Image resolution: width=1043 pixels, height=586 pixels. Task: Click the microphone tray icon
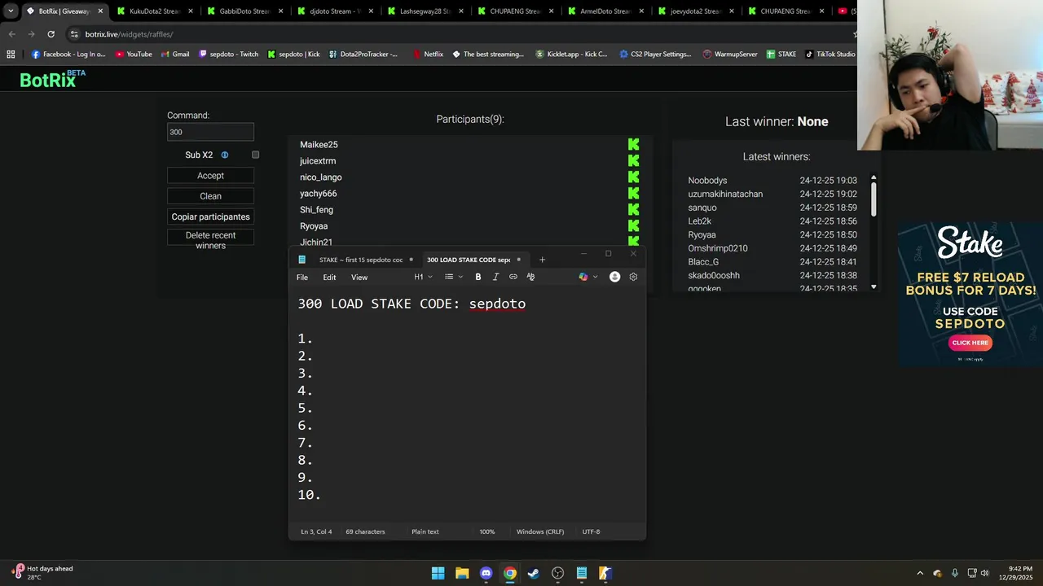(x=955, y=573)
